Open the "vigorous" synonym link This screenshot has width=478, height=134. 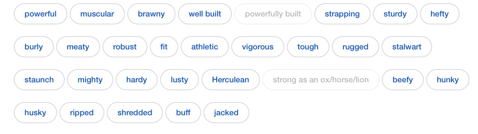[258, 47]
